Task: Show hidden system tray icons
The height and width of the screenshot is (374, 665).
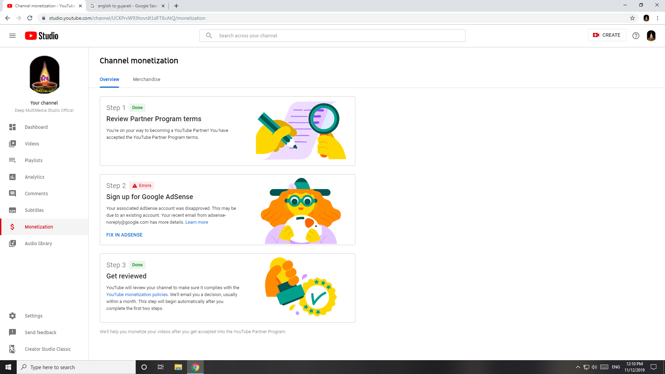Action: tap(578, 367)
